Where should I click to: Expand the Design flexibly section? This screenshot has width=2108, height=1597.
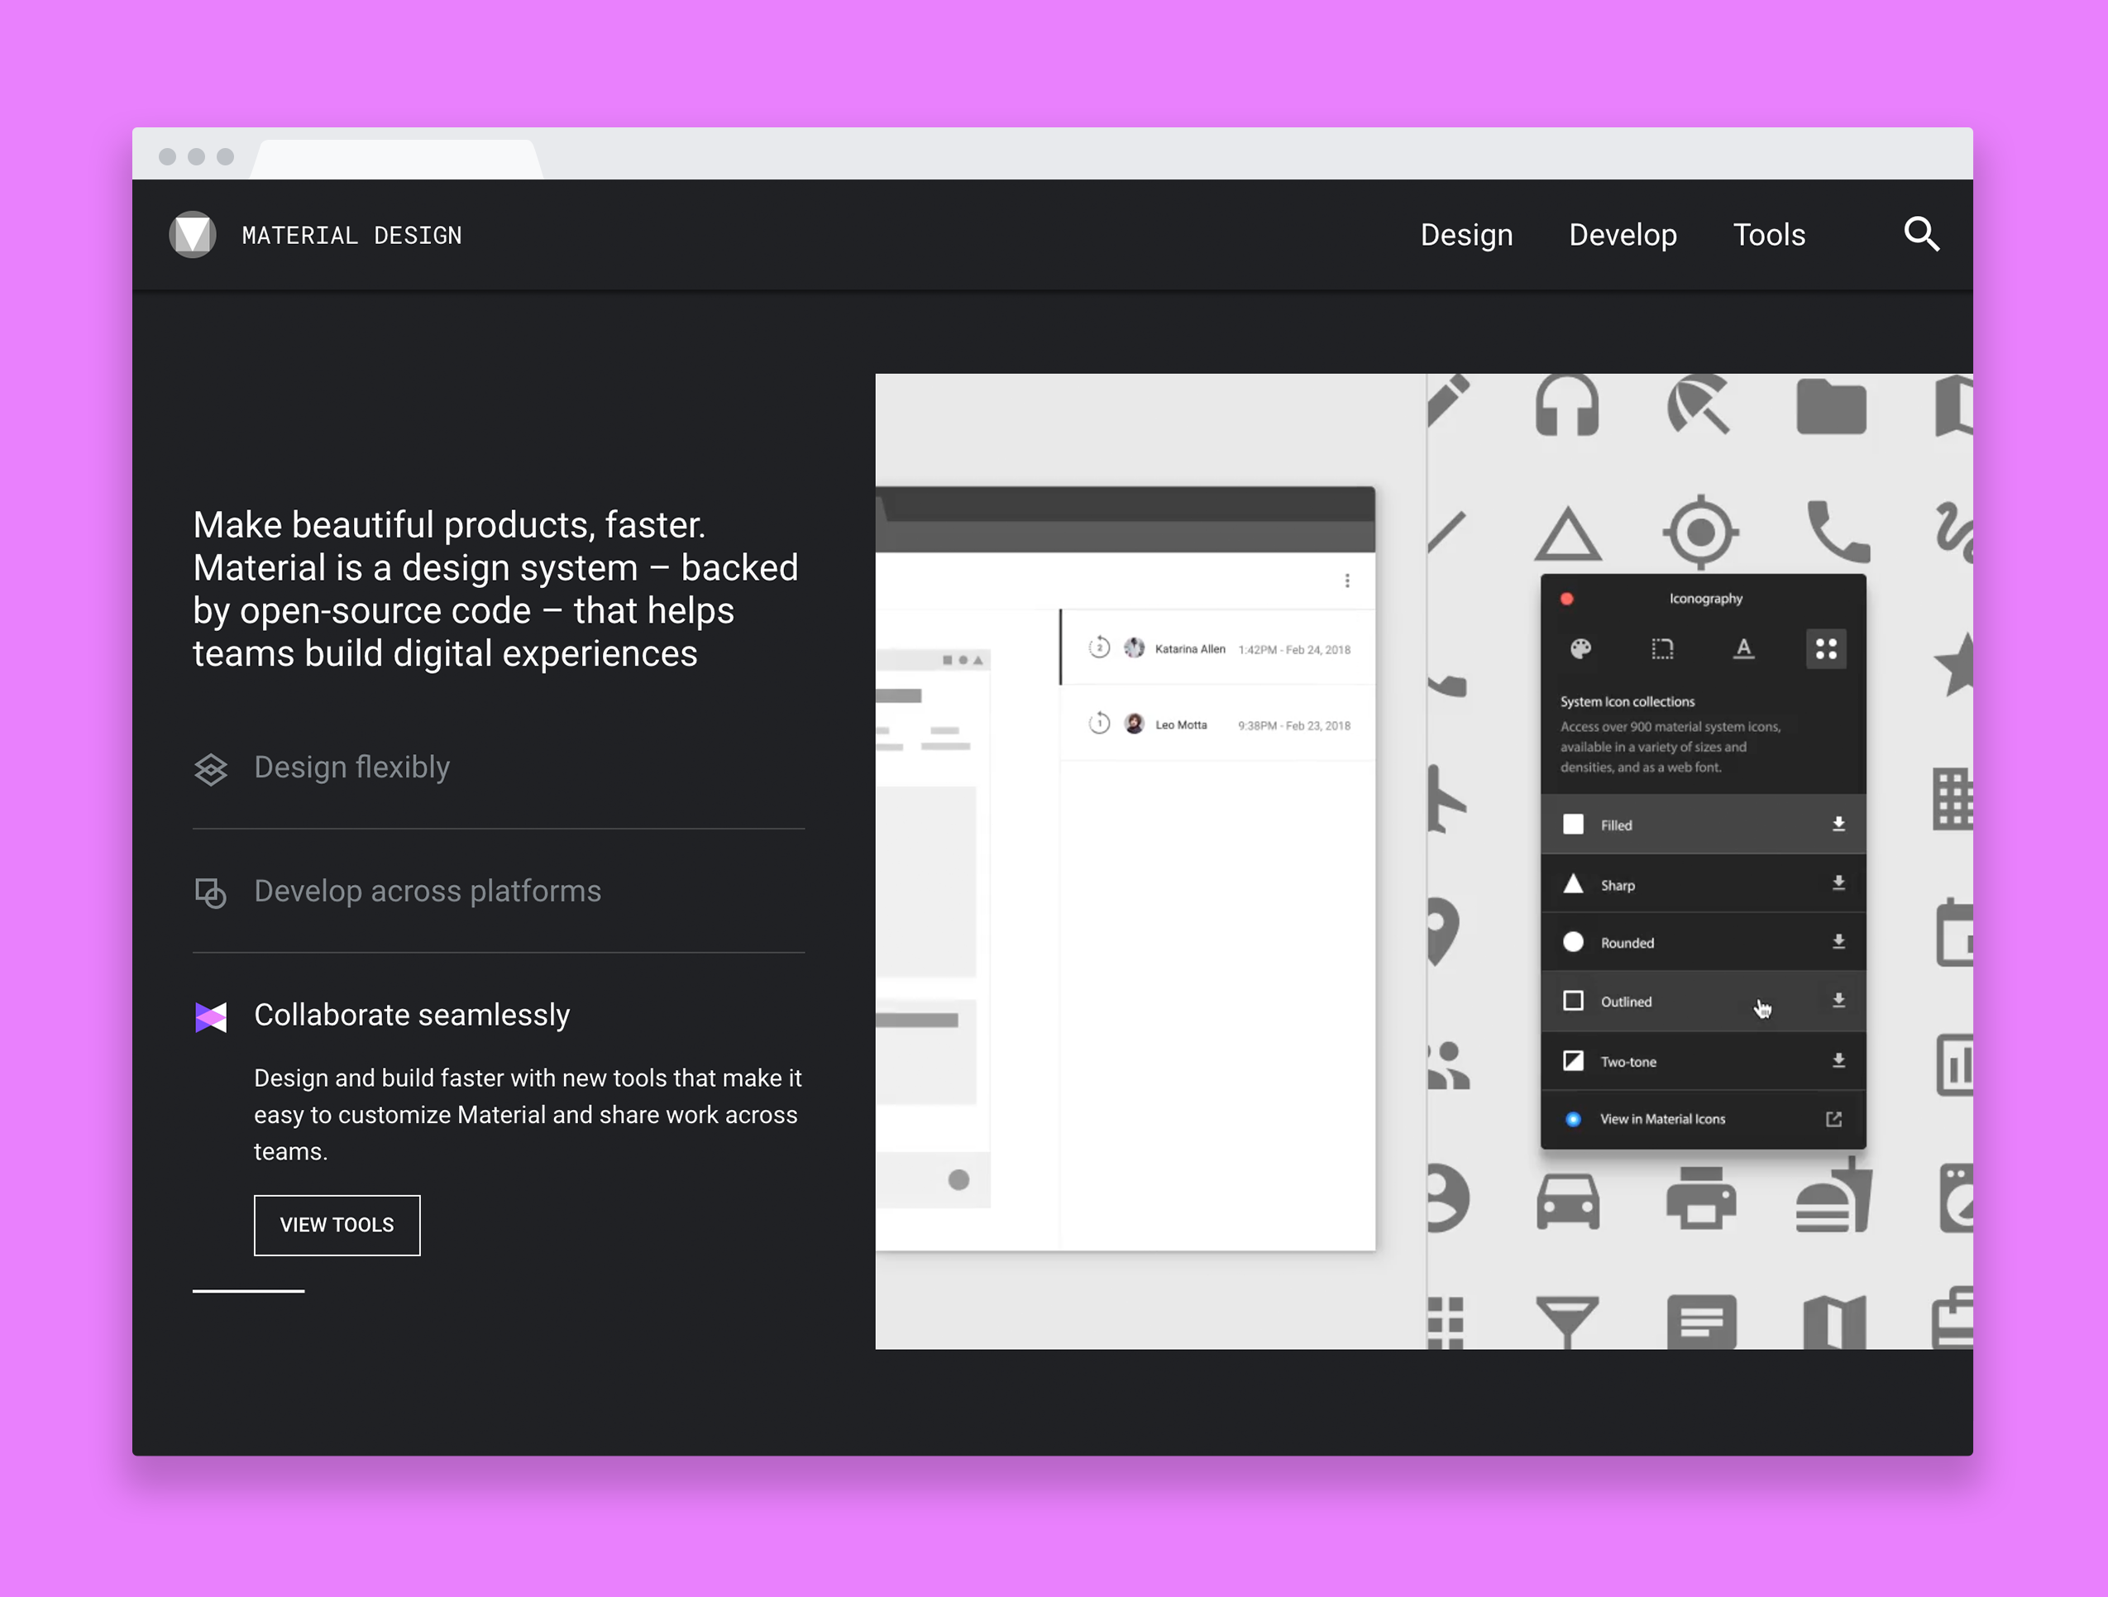[x=352, y=768]
